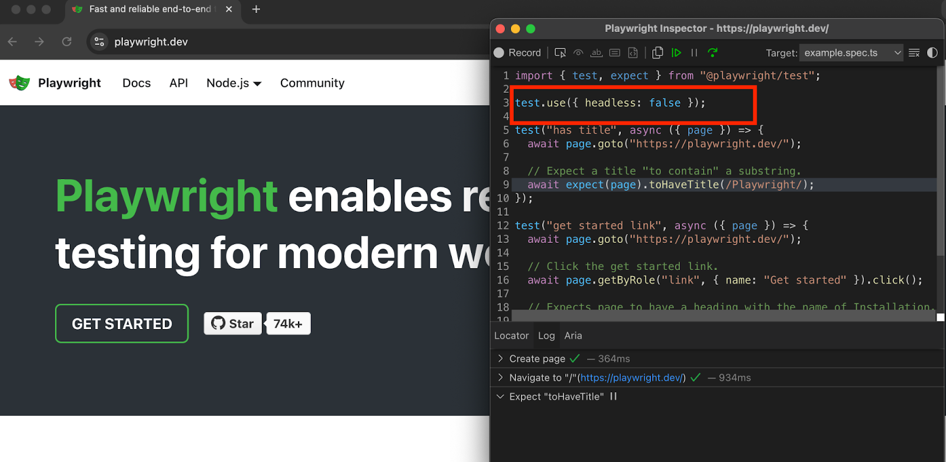Expand the Create page log entry
This screenshot has width=946, height=462.
pyautogui.click(x=500, y=359)
